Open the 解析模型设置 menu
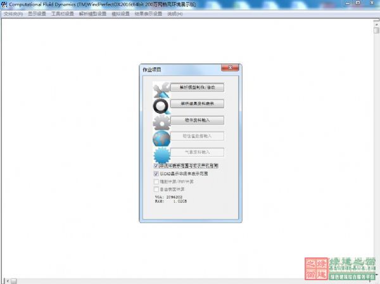 pos(92,13)
